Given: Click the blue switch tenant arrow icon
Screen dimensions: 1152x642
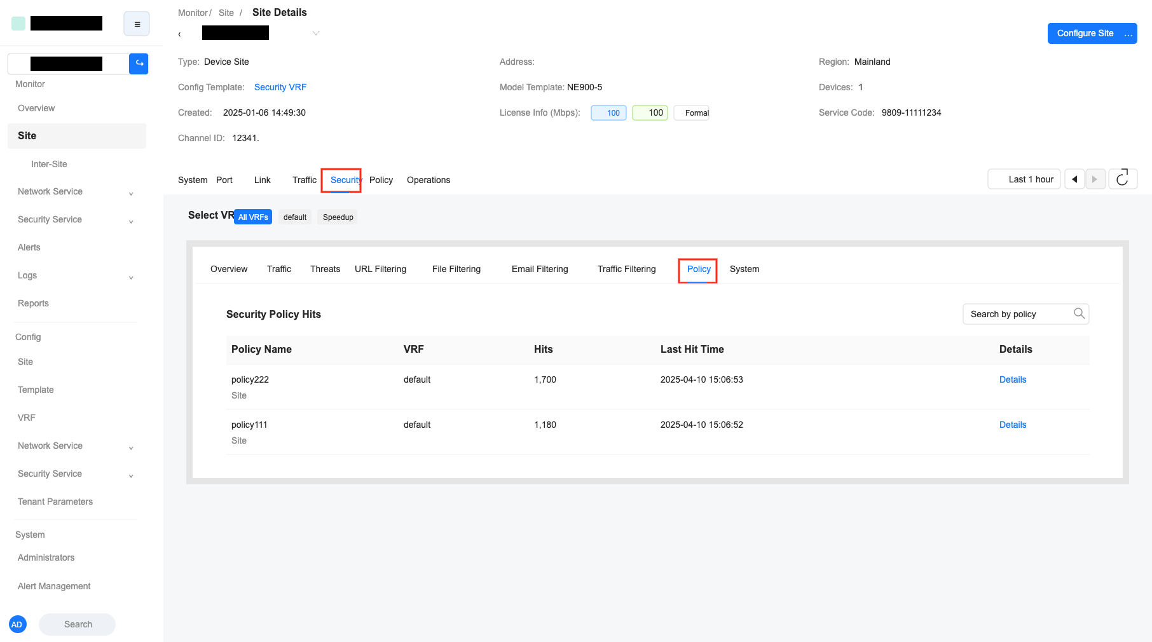Looking at the screenshot, I should click(x=139, y=64).
